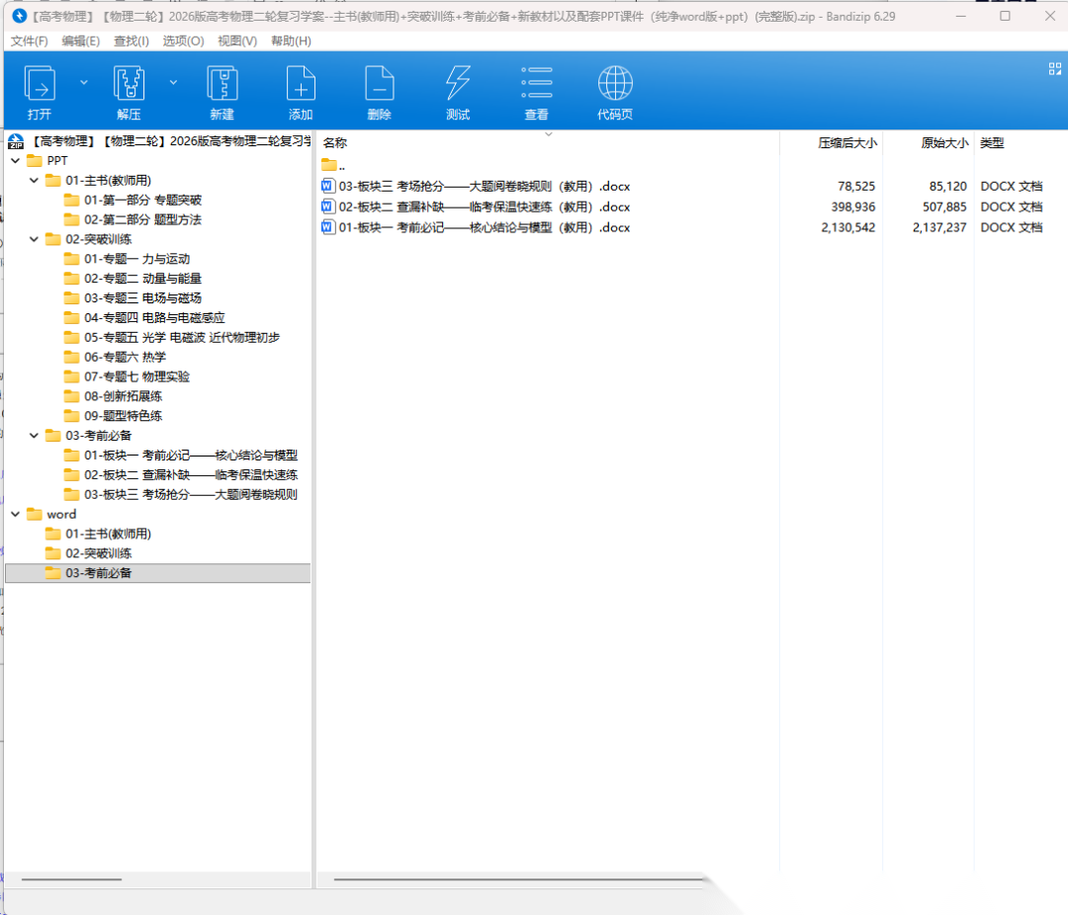Viewport: 1068px width, 915px height.
Task: Click the Extract (解压) toolbar icon
Action: [129, 85]
